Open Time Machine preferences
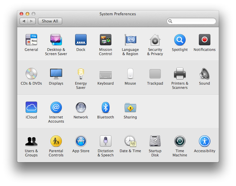Screen dimensions: 236x186 coord(180,141)
